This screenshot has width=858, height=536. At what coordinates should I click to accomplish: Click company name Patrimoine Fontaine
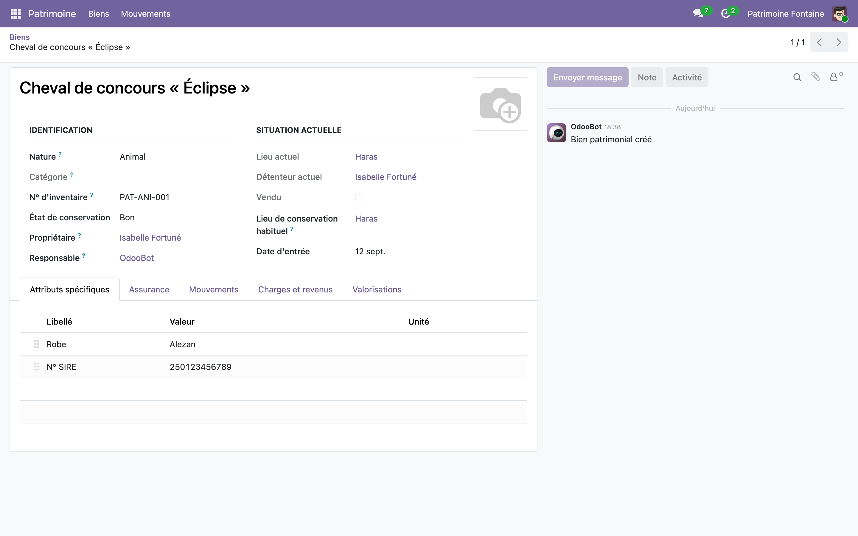tap(786, 14)
